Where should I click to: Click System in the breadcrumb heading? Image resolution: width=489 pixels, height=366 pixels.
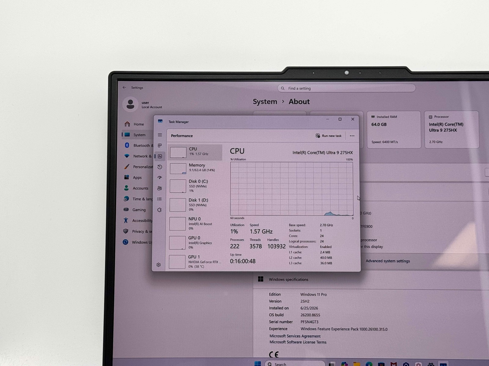point(265,102)
